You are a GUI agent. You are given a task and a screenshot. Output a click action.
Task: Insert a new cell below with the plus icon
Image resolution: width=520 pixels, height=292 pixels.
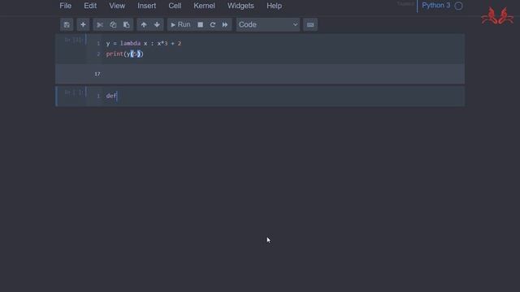83,25
